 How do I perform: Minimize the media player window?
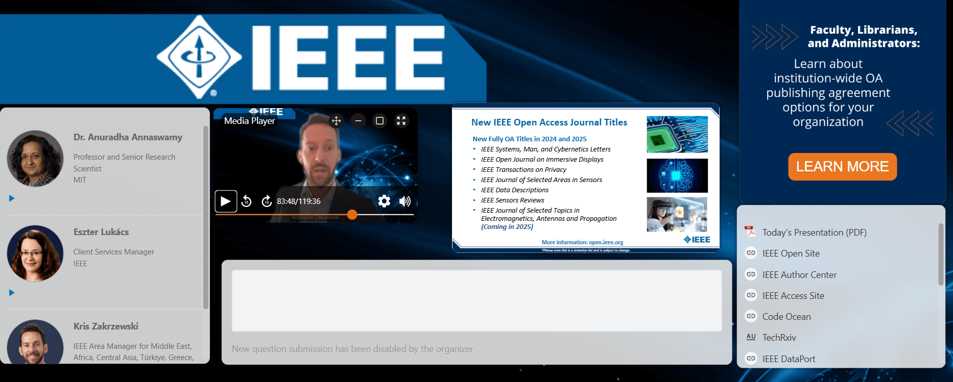(x=358, y=121)
